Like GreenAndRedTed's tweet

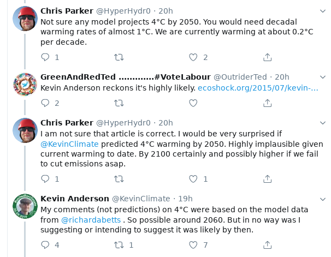pyautogui.click(x=192, y=103)
